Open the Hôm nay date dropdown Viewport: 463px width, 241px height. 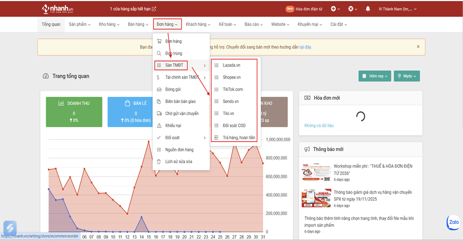coord(375,76)
